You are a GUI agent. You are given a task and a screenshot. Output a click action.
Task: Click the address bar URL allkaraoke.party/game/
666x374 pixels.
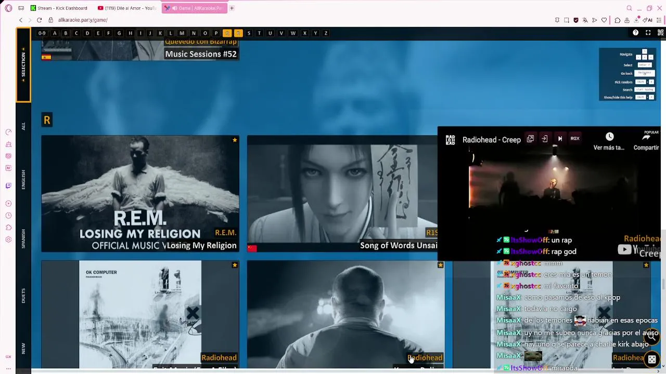[83, 20]
